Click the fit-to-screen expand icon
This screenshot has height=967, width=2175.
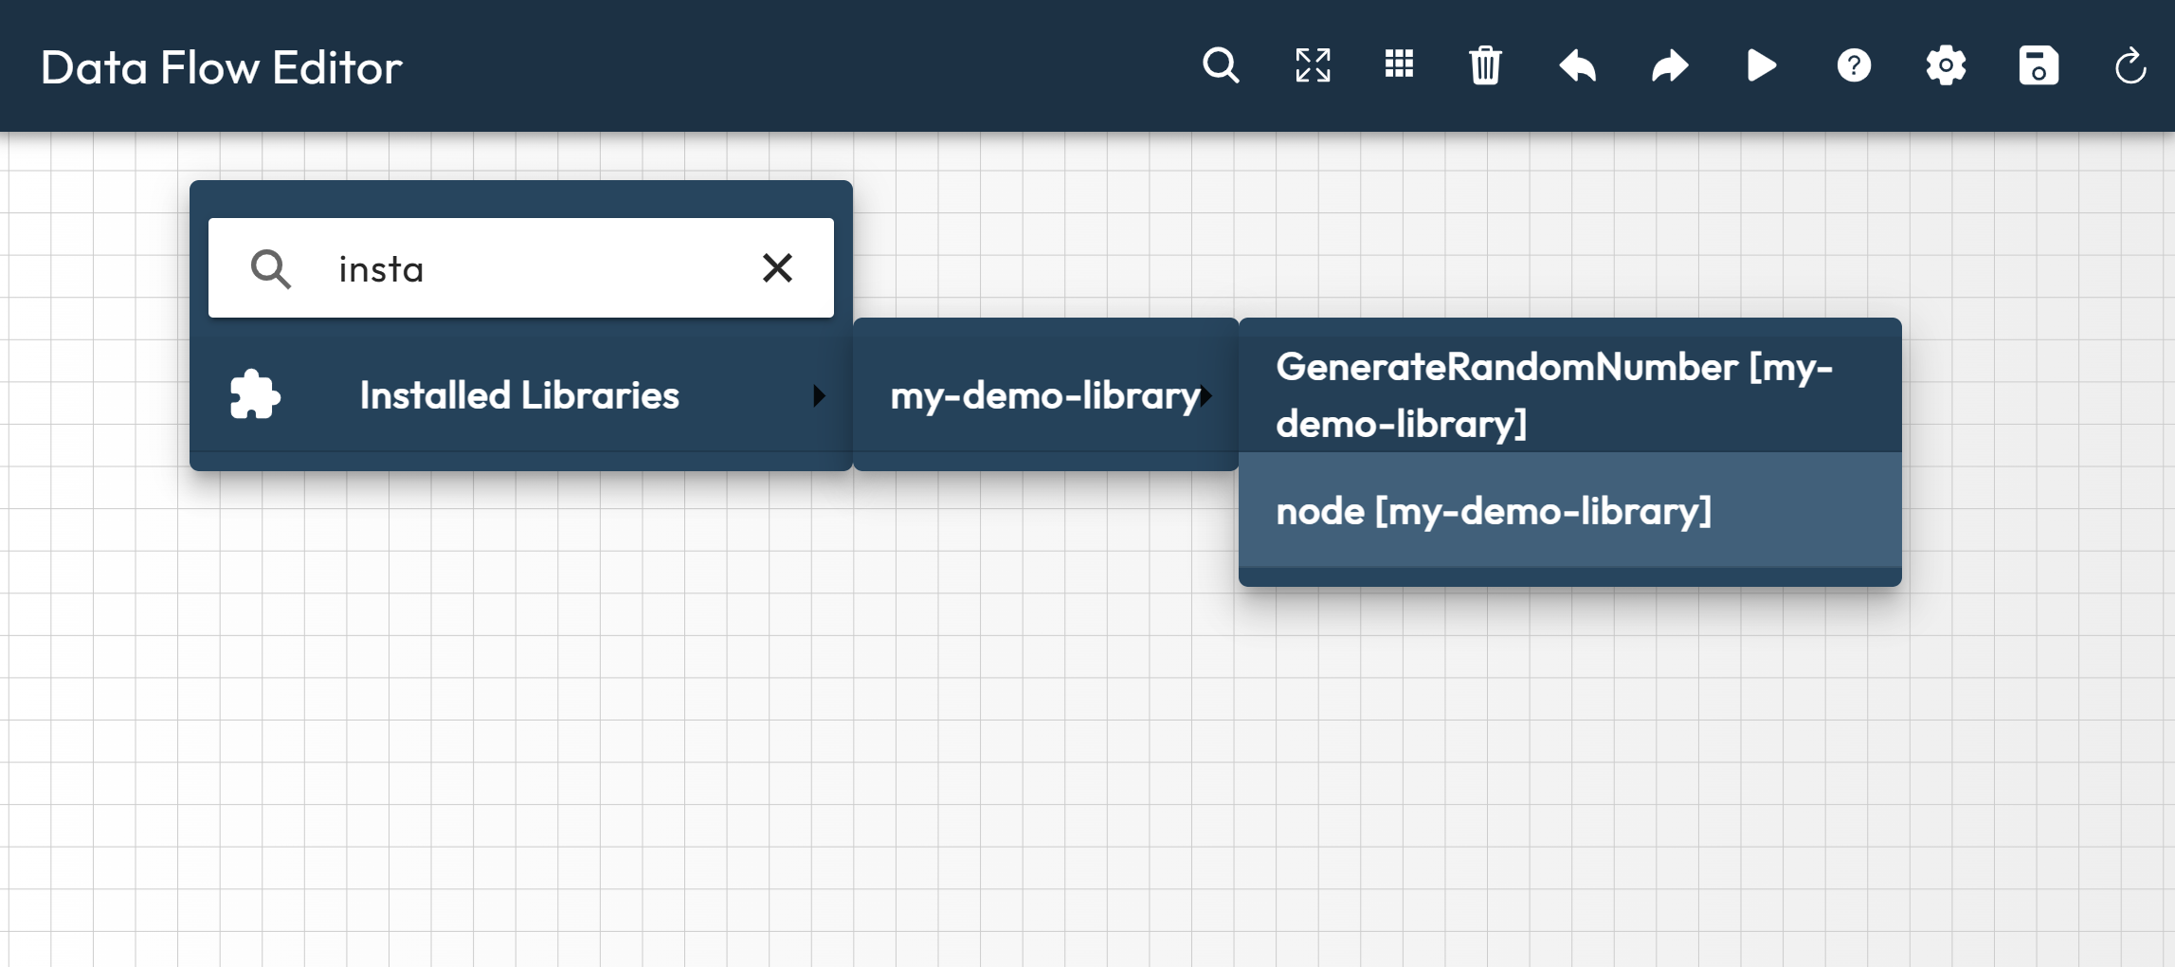tap(1313, 66)
